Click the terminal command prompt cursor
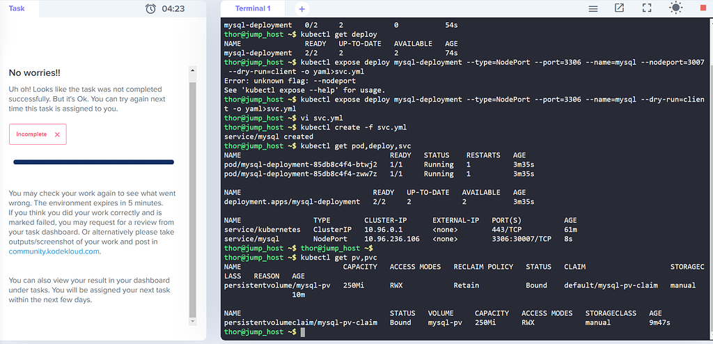Viewport: 713px width, 344px height. point(304,333)
